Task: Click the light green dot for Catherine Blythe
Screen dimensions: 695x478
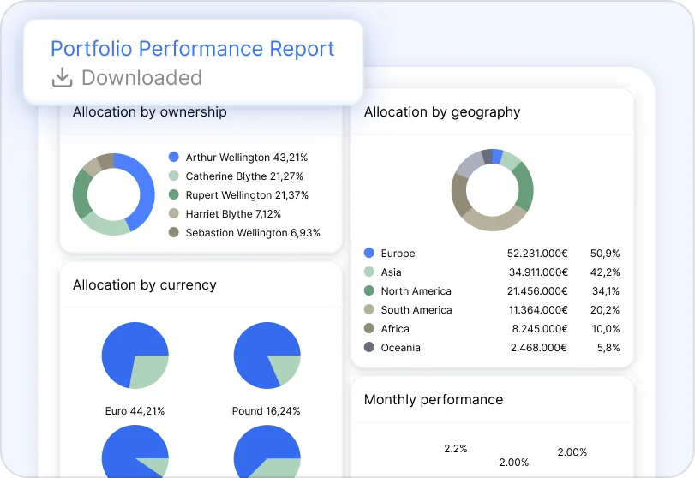Action: pyautogui.click(x=174, y=176)
